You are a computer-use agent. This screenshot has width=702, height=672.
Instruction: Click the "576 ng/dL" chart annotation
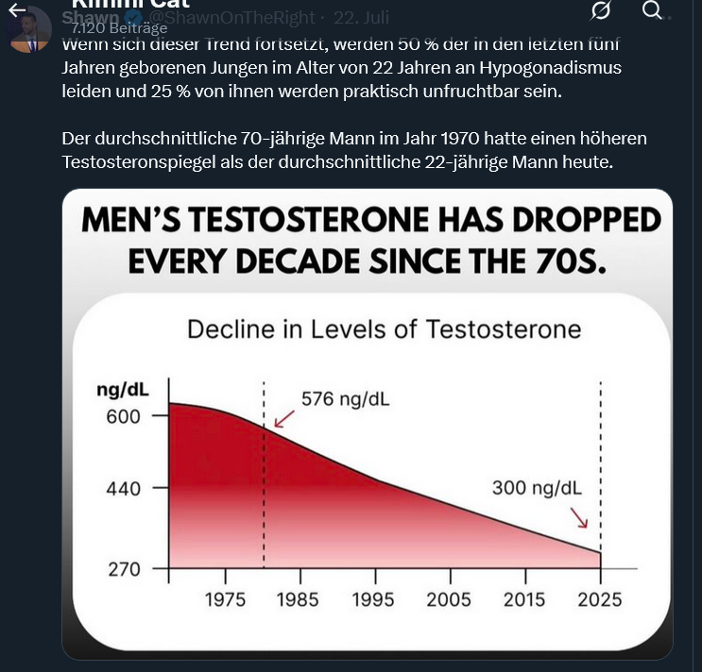click(345, 399)
